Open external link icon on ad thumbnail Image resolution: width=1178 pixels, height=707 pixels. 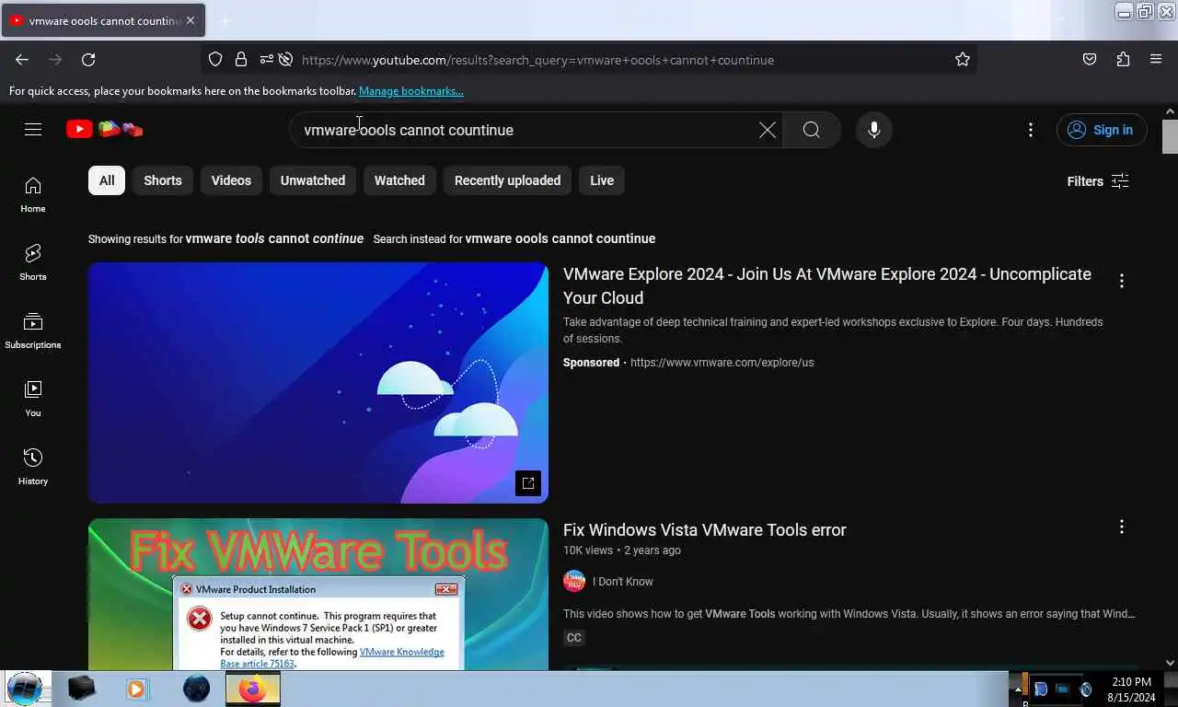(x=528, y=483)
